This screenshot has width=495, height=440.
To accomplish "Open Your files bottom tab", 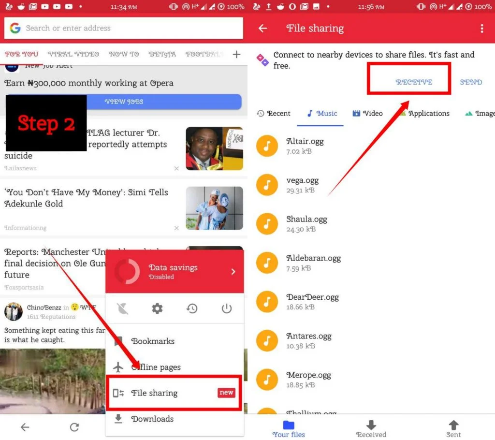I will pos(289,429).
